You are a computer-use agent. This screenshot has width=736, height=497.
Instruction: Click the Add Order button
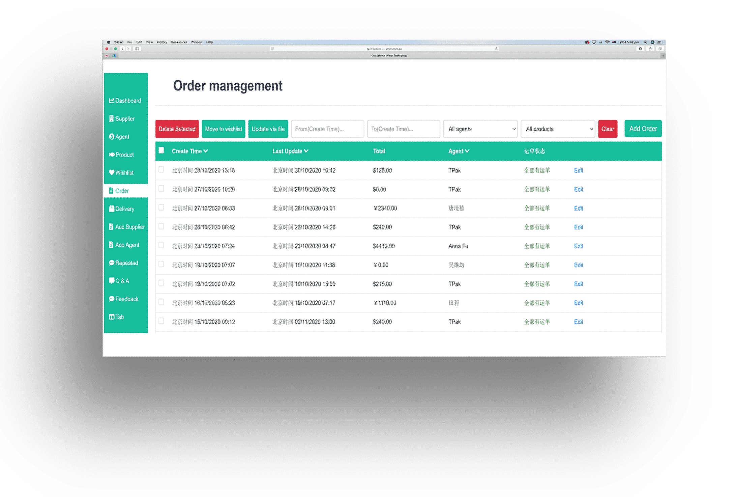pyautogui.click(x=643, y=129)
